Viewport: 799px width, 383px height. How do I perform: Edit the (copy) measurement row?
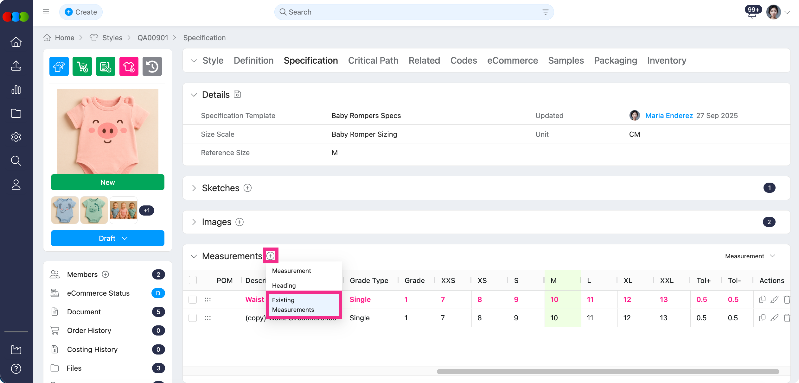pyautogui.click(x=774, y=318)
